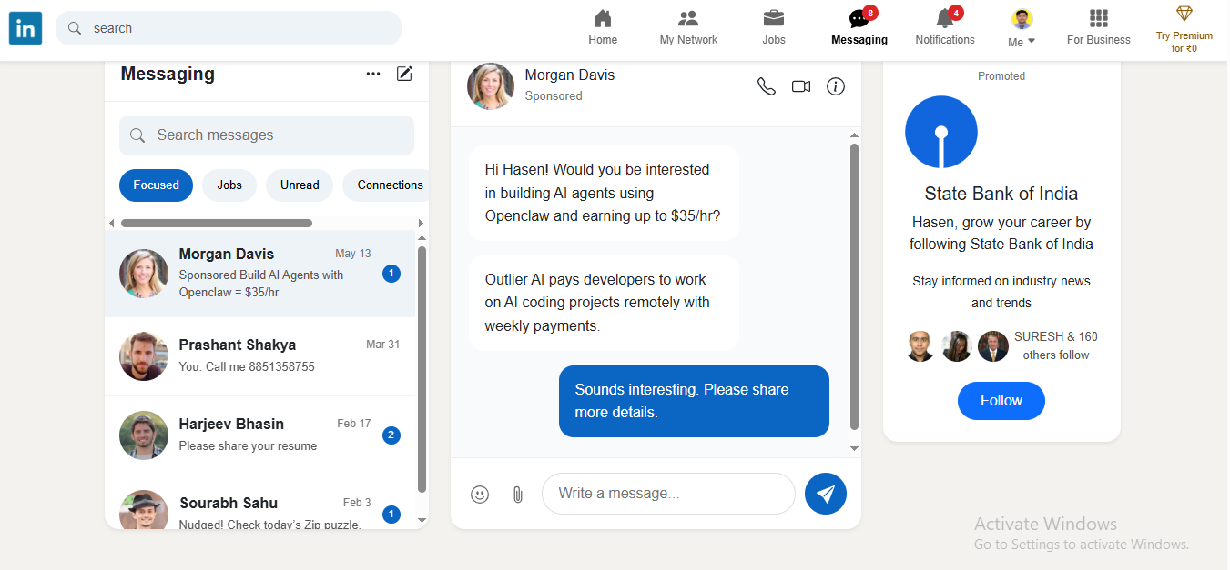Go to My Network
1230x570 pixels.
[x=688, y=27]
